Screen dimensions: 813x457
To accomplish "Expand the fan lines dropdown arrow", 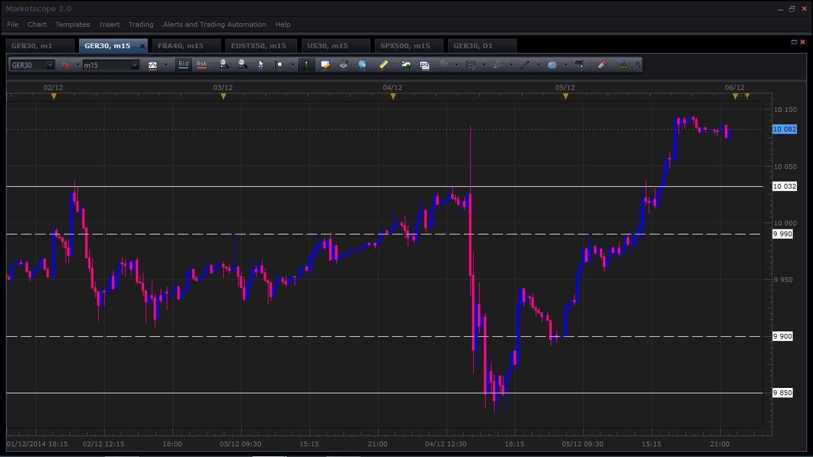I will coord(511,65).
